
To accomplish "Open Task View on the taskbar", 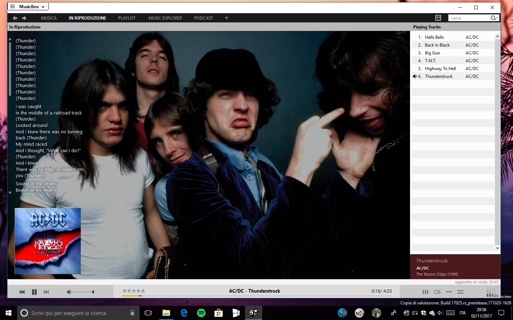I will (148, 313).
